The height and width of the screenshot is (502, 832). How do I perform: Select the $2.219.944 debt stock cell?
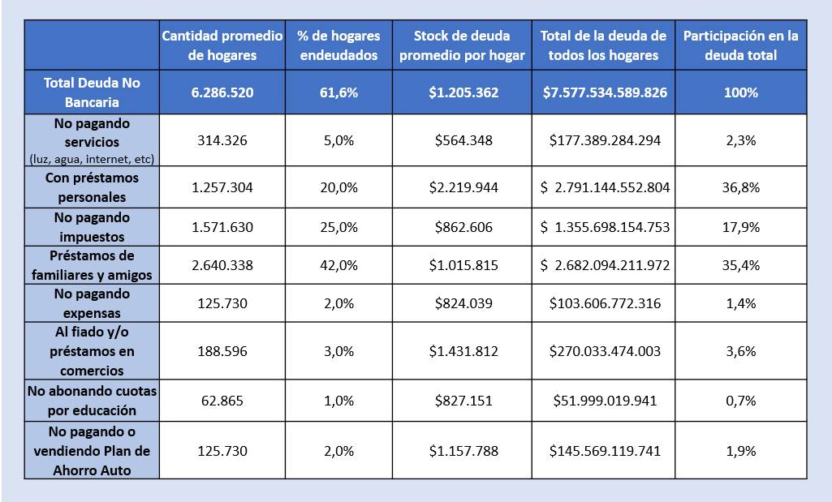click(462, 187)
